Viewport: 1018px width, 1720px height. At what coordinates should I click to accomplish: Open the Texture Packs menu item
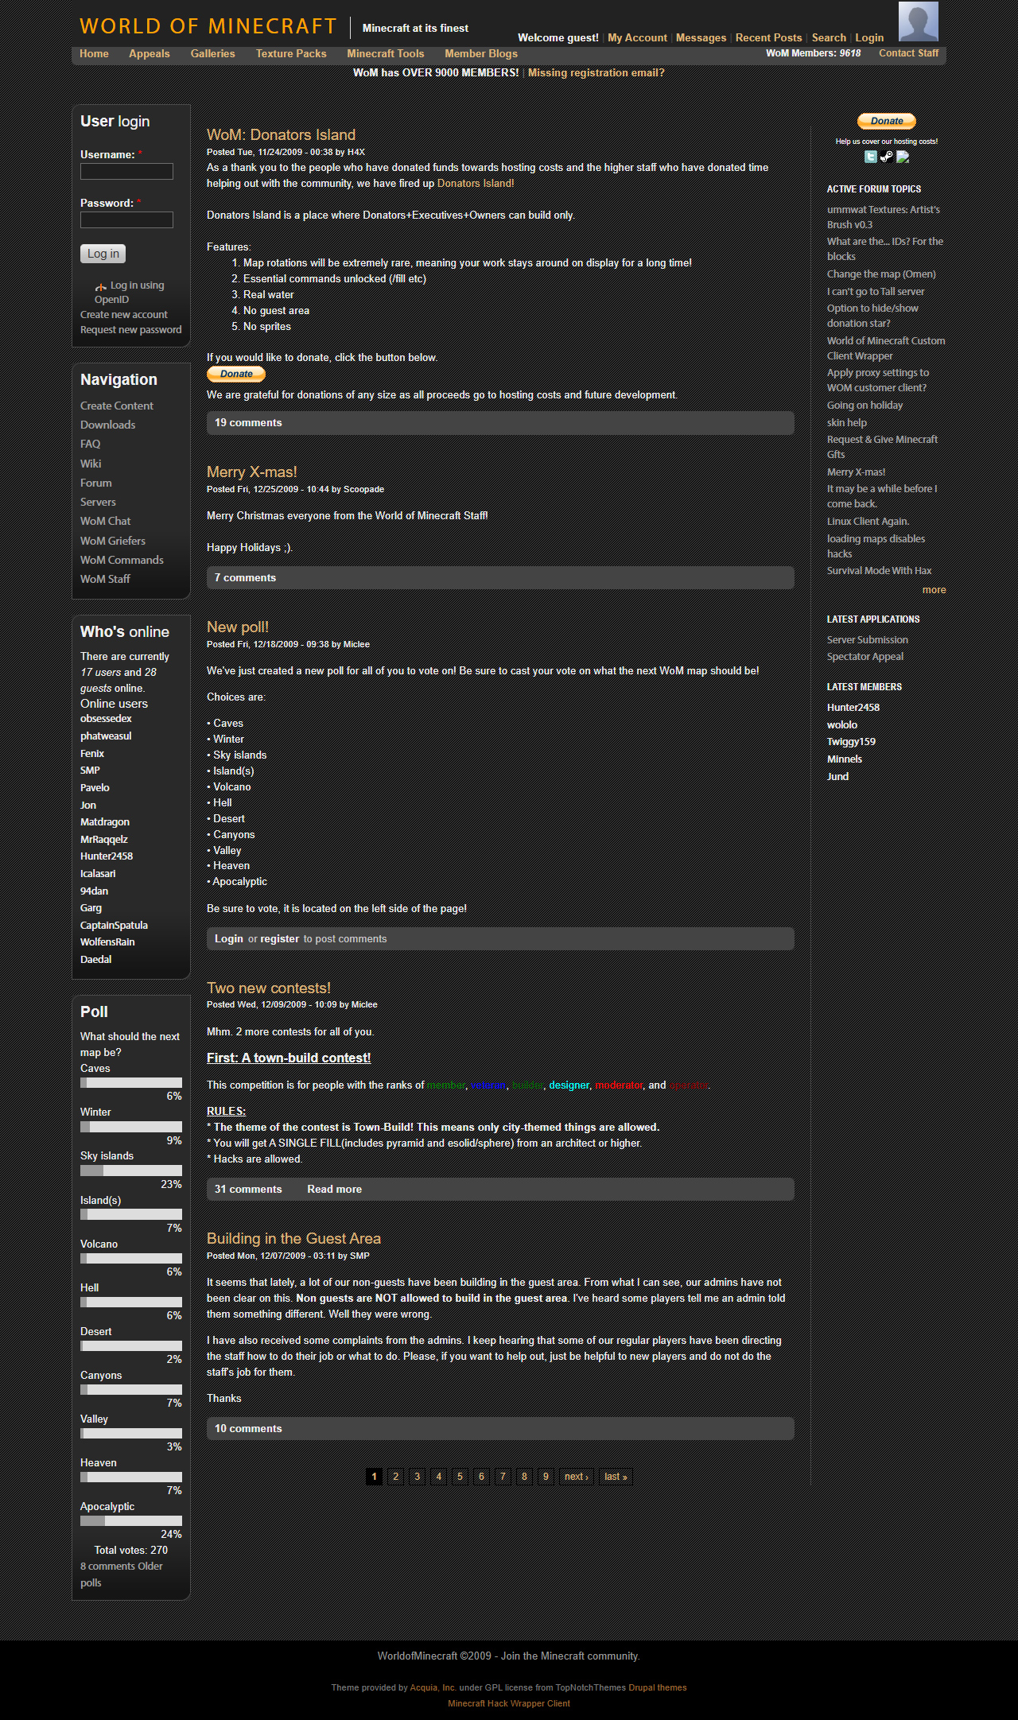tap(291, 53)
